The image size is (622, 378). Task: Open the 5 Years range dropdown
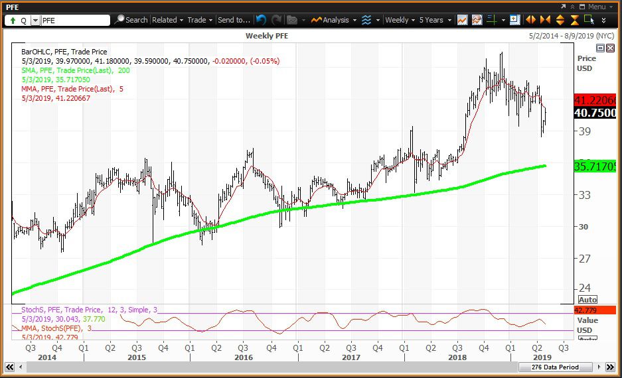(x=435, y=20)
